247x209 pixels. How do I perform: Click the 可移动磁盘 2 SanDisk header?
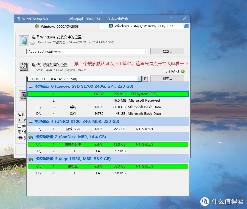point(108,137)
